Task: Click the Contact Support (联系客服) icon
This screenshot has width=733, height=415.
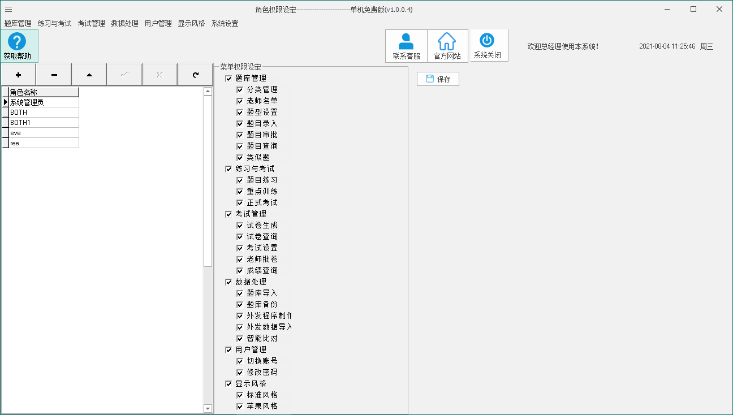Action: (406, 45)
